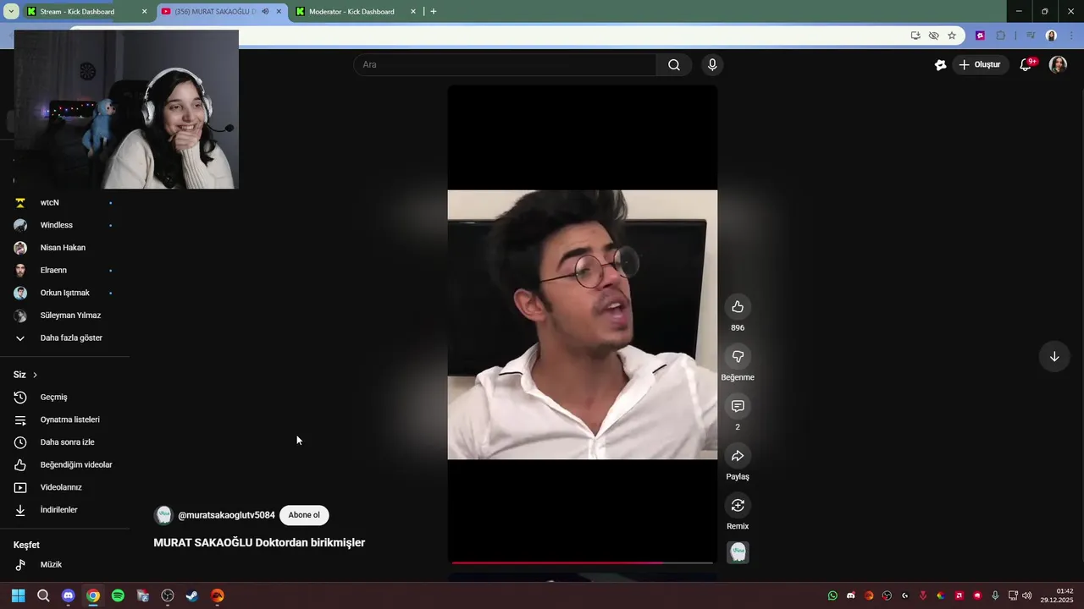Open the Chrome three-dot menu
This screenshot has width=1084, height=609.
pos(1070,36)
